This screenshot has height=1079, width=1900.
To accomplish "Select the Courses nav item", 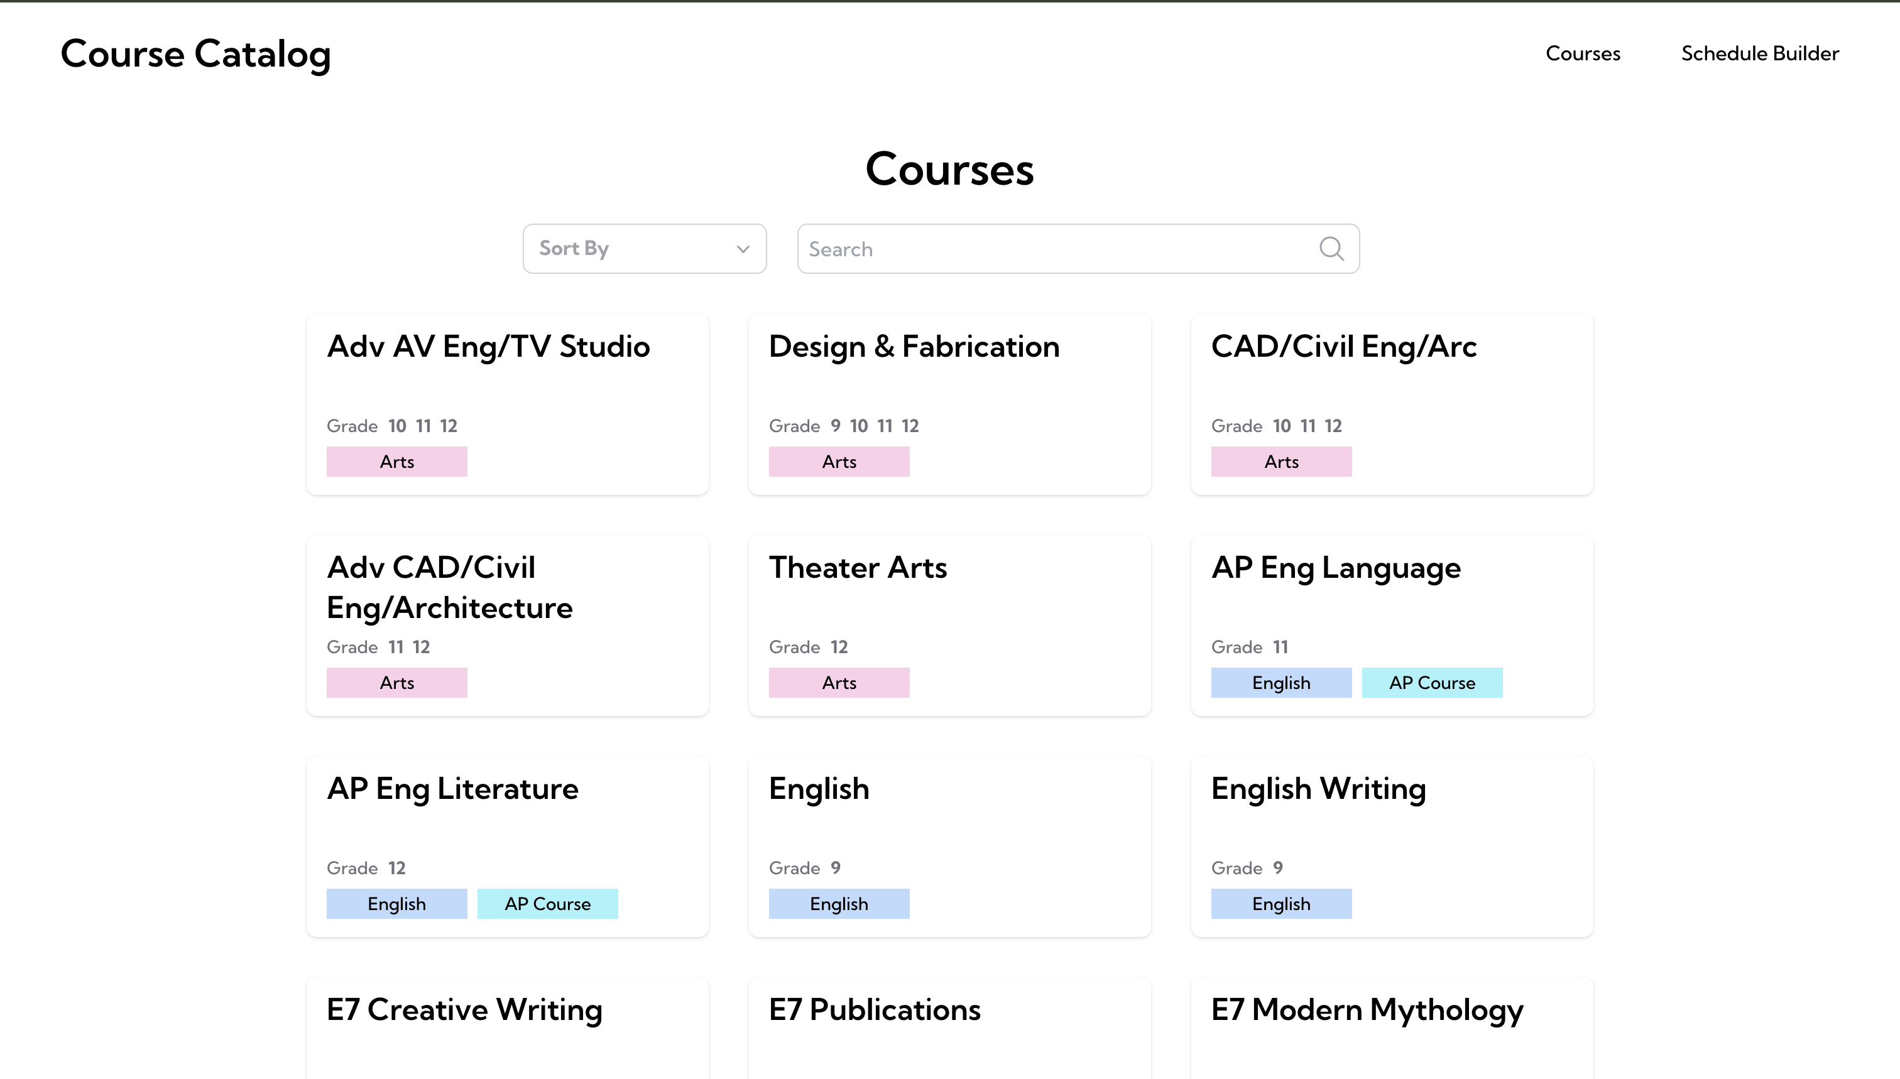I will point(1583,53).
